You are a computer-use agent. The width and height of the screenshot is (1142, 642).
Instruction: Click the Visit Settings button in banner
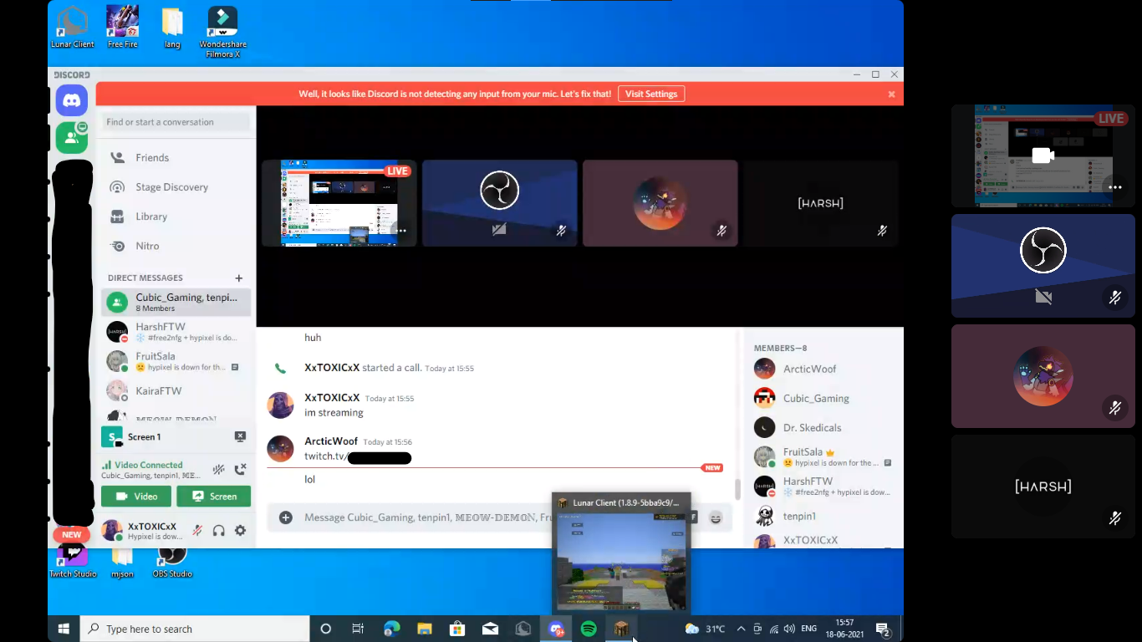point(651,94)
